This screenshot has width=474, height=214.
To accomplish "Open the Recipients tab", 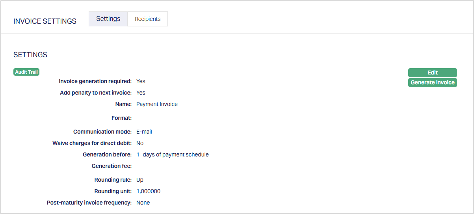I will point(147,19).
